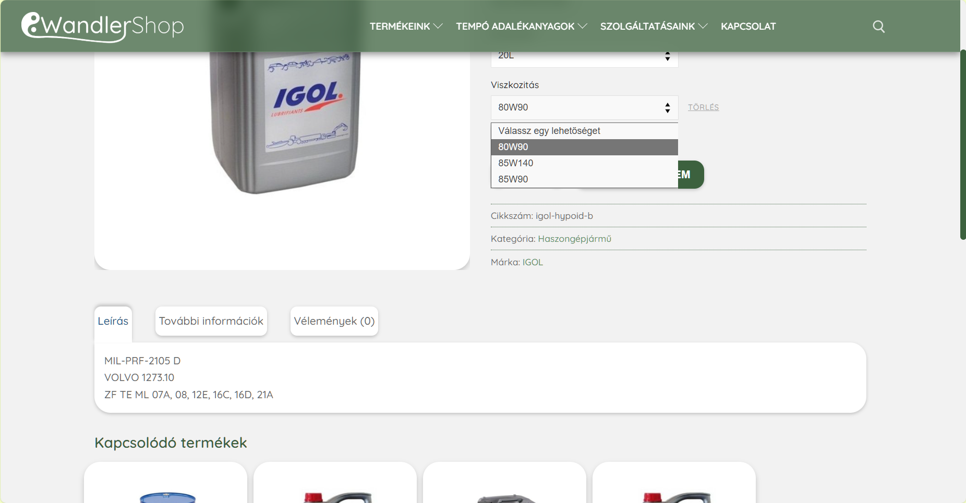Click the Viszkozitás label

[x=515, y=85]
